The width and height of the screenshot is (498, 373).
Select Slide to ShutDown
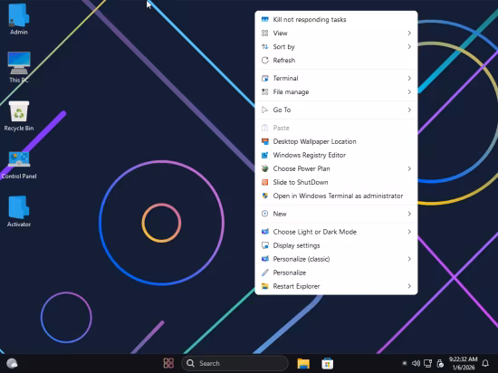coord(336,182)
